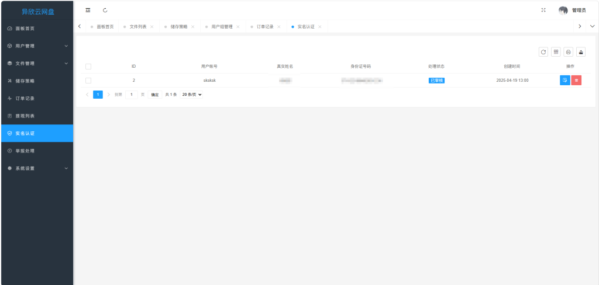Viewport: 599px width, 285px height.
Task: Open the 20条/页 page size dropdown
Action: point(191,95)
